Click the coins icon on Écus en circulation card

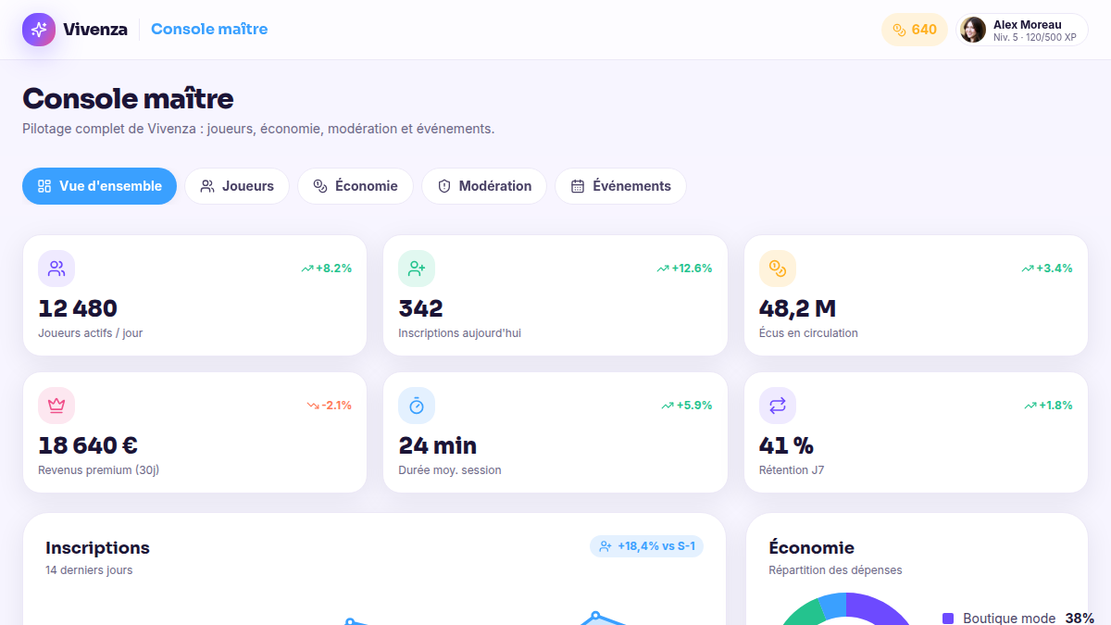[x=778, y=269]
